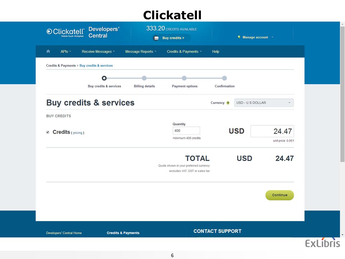
Task: Open the Help menu item
Action: pos(216,51)
